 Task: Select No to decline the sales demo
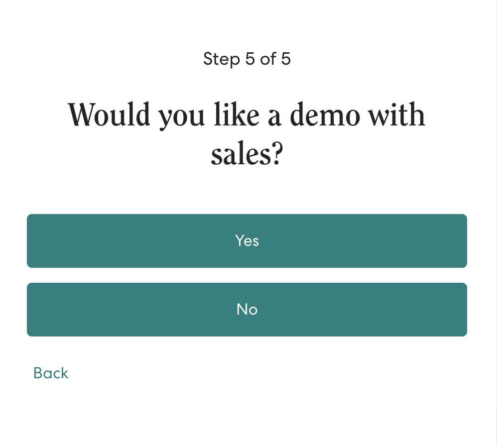point(247,310)
